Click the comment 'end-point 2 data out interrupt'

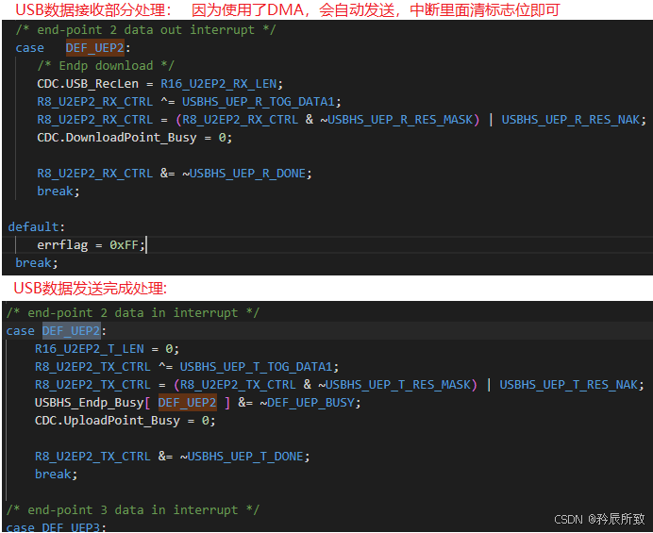point(145,30)
